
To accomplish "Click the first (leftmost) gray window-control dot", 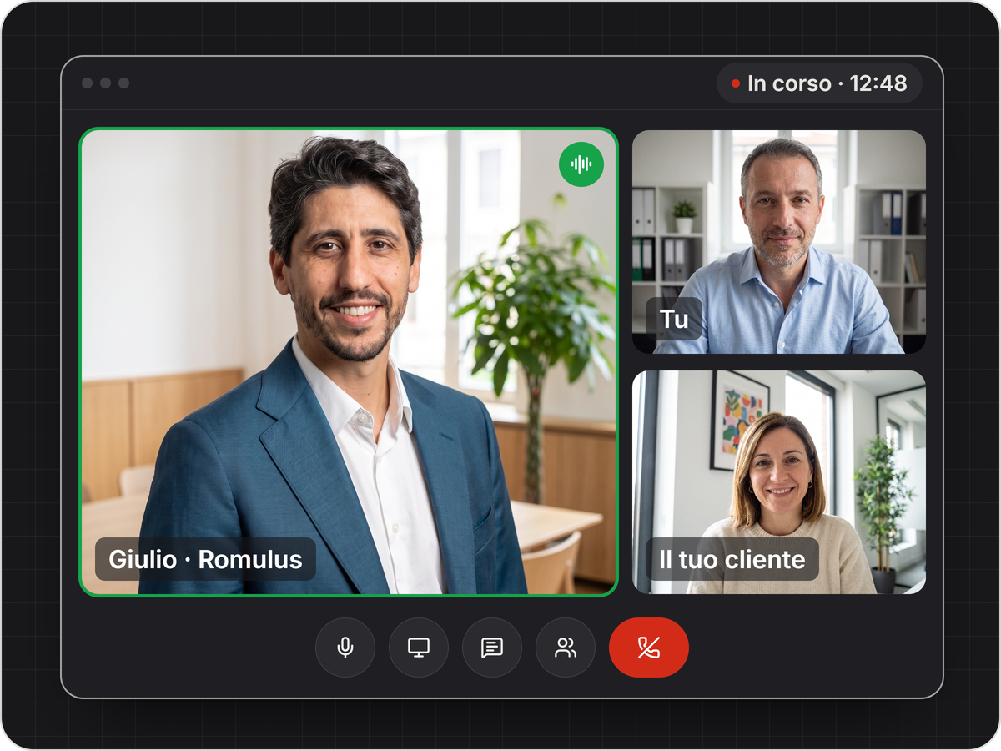I will click(x=87, y=83).
